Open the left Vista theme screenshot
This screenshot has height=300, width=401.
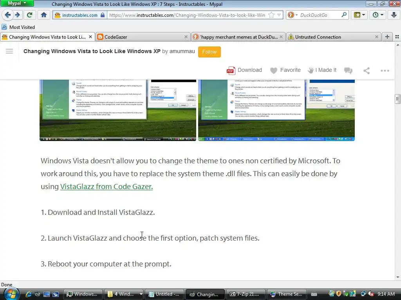(x=118, y=110)
